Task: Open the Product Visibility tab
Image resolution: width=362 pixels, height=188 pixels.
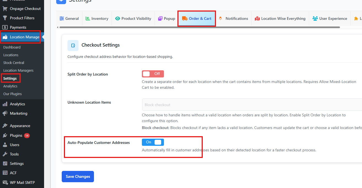Action: (133, 18)
